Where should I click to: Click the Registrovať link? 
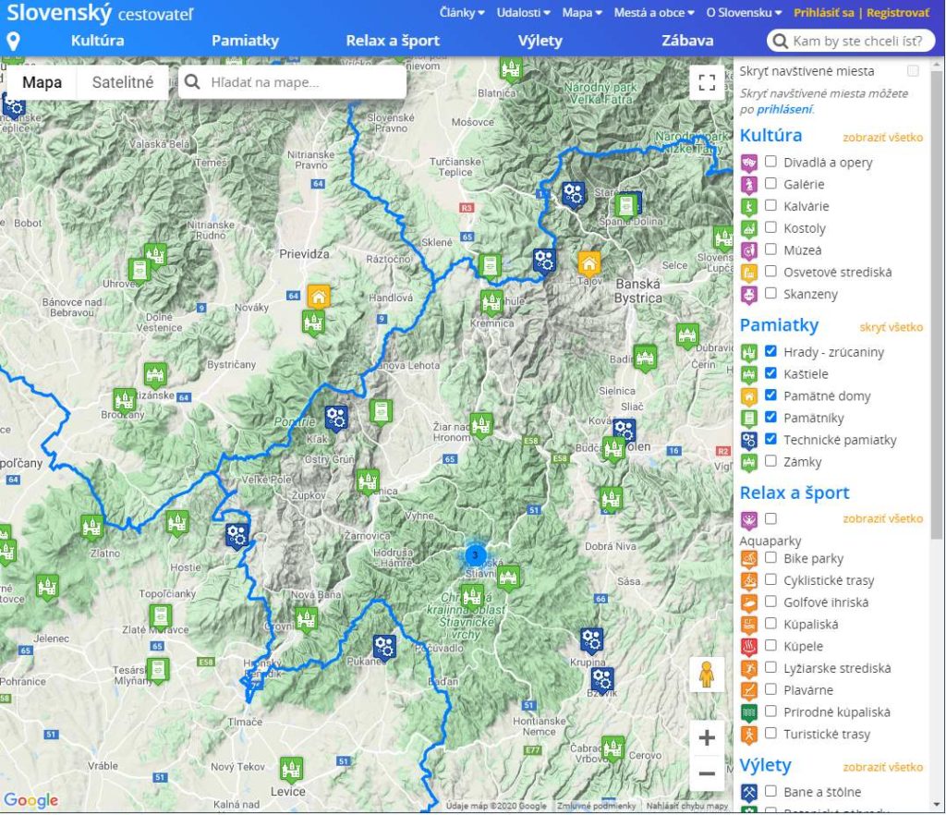pos(898,13)
